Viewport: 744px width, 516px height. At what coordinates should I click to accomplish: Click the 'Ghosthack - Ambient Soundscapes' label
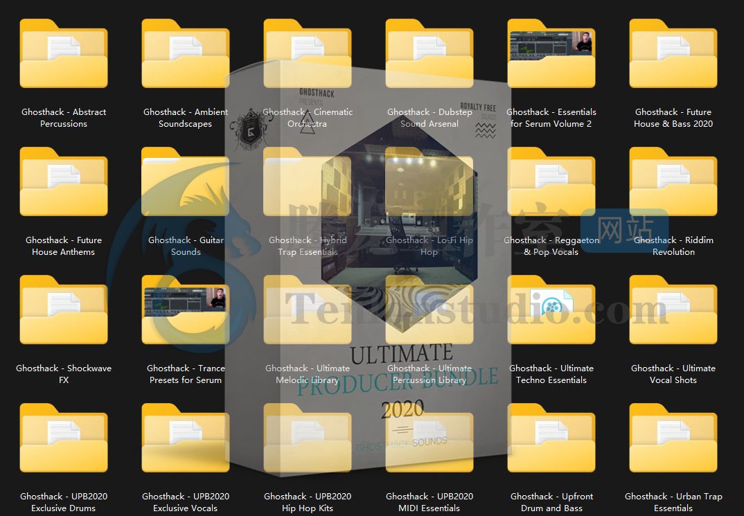tap(186, 118)
